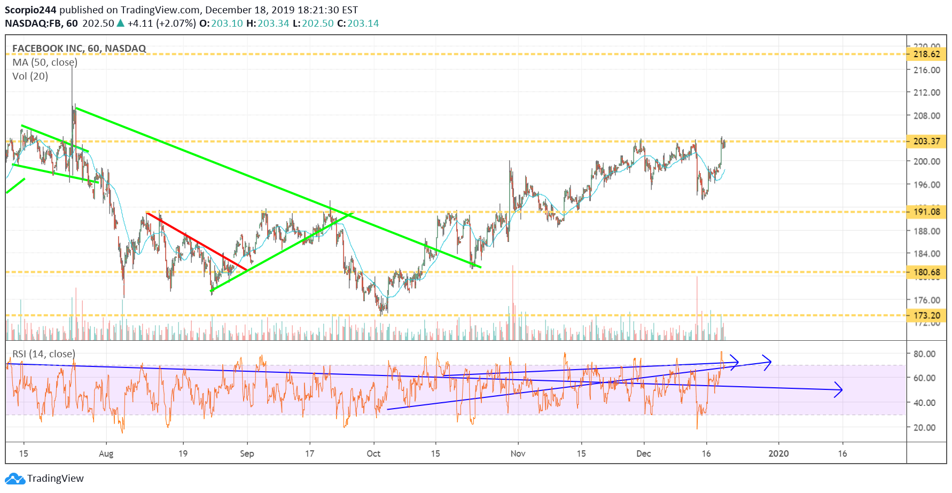The height and width of the screenshot is (493, 952).
Task: Click the FACEBOOK INC, 60, NASDAQ chart title
Action: [x=79, y=48]
